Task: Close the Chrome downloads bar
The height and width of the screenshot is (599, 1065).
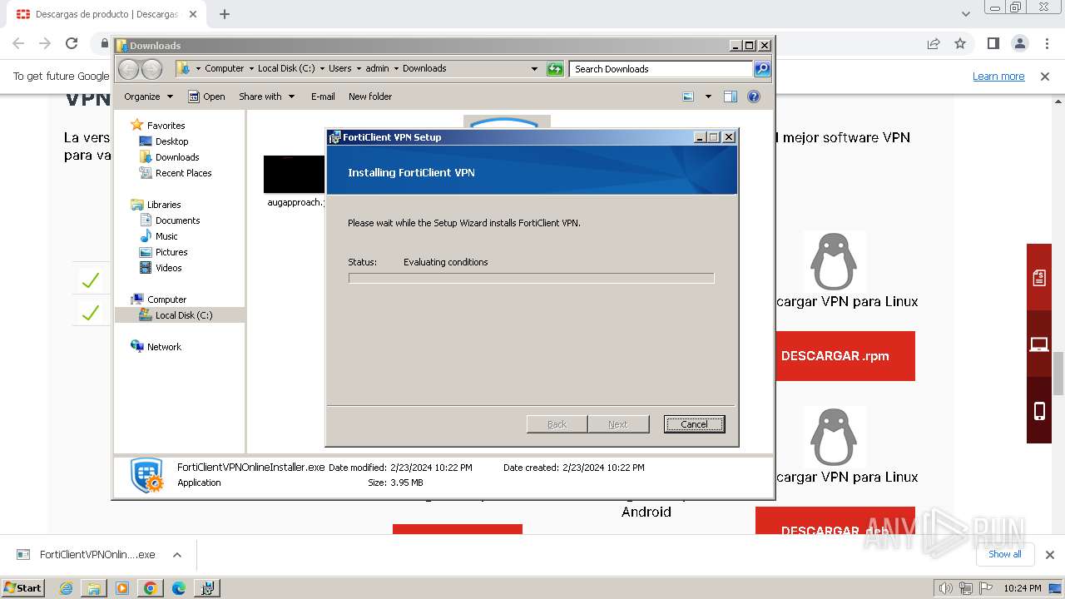Action: (x=1049, y=555)
